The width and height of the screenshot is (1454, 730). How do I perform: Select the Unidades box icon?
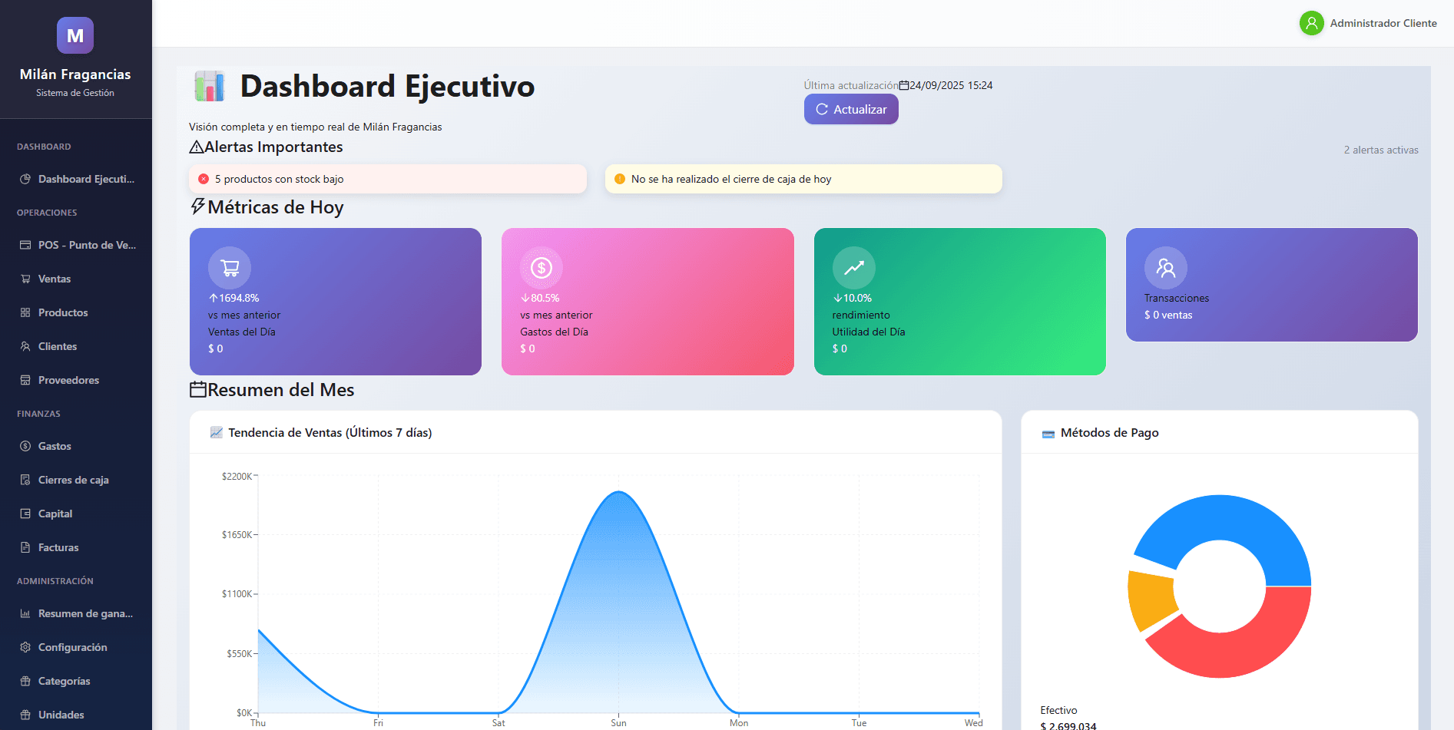click(x=25, y=714)
